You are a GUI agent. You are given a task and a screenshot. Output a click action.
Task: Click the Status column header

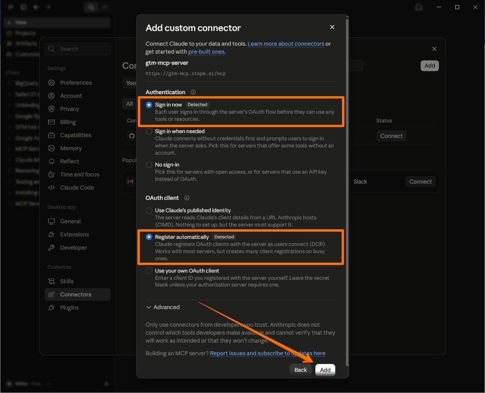point(384,120)
